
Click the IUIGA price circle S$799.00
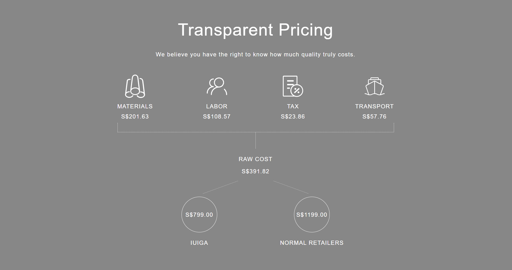pyautogui.click(x=199, y=215)
